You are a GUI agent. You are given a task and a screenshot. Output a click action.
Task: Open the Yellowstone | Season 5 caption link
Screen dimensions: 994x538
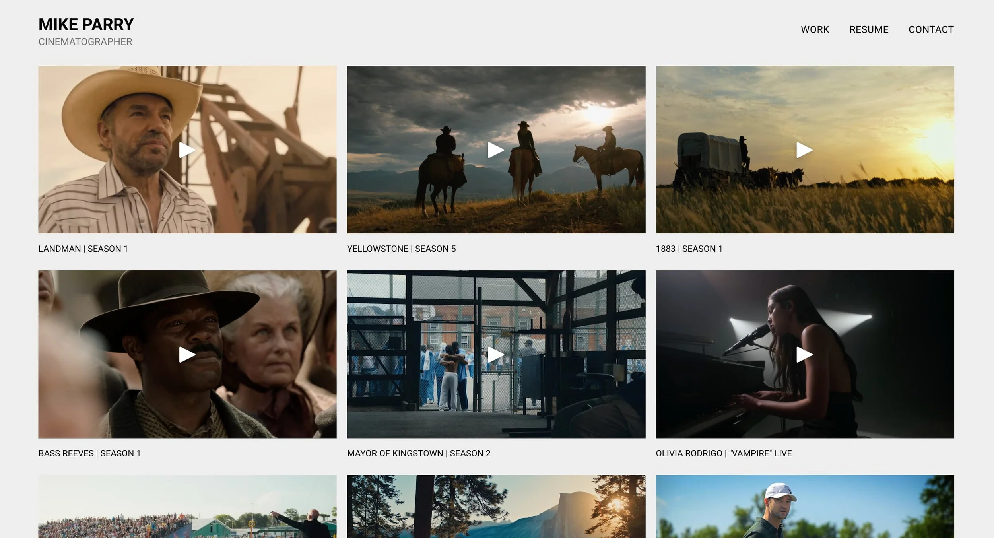[x=402, y=249]
